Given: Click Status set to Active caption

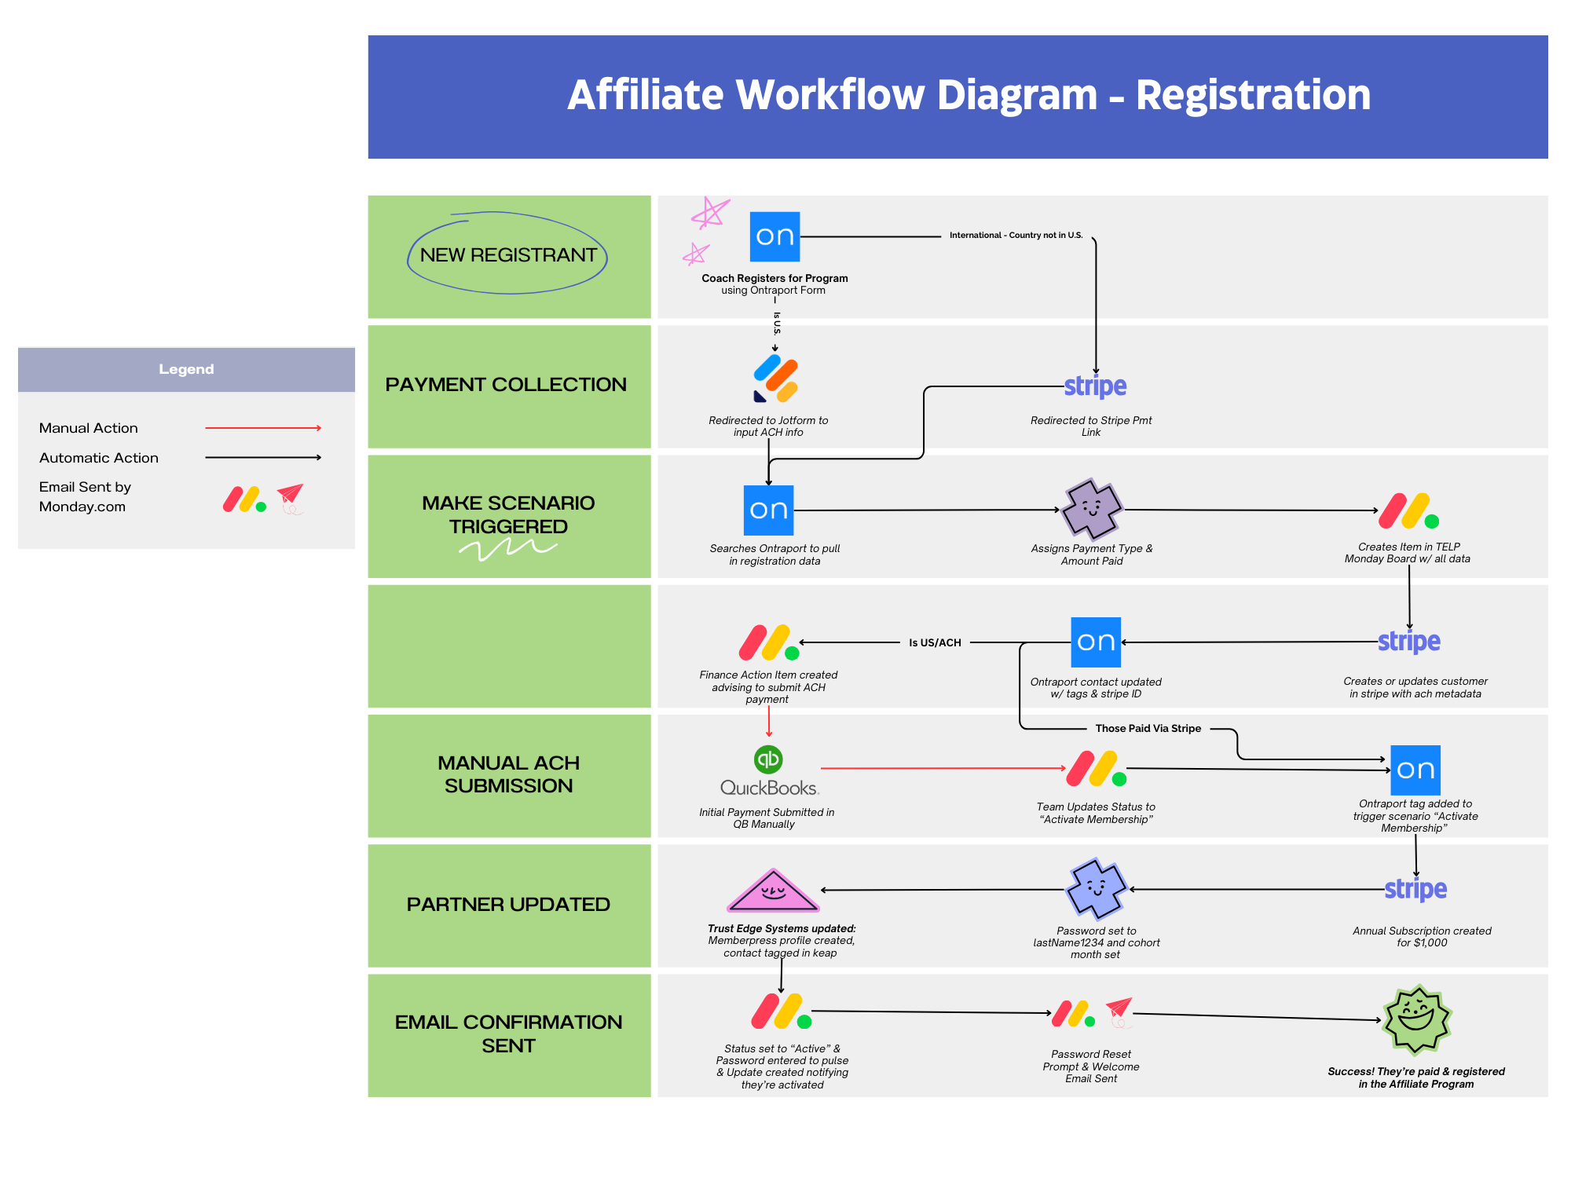Looking at the screenshot, I should point(782,1066).
